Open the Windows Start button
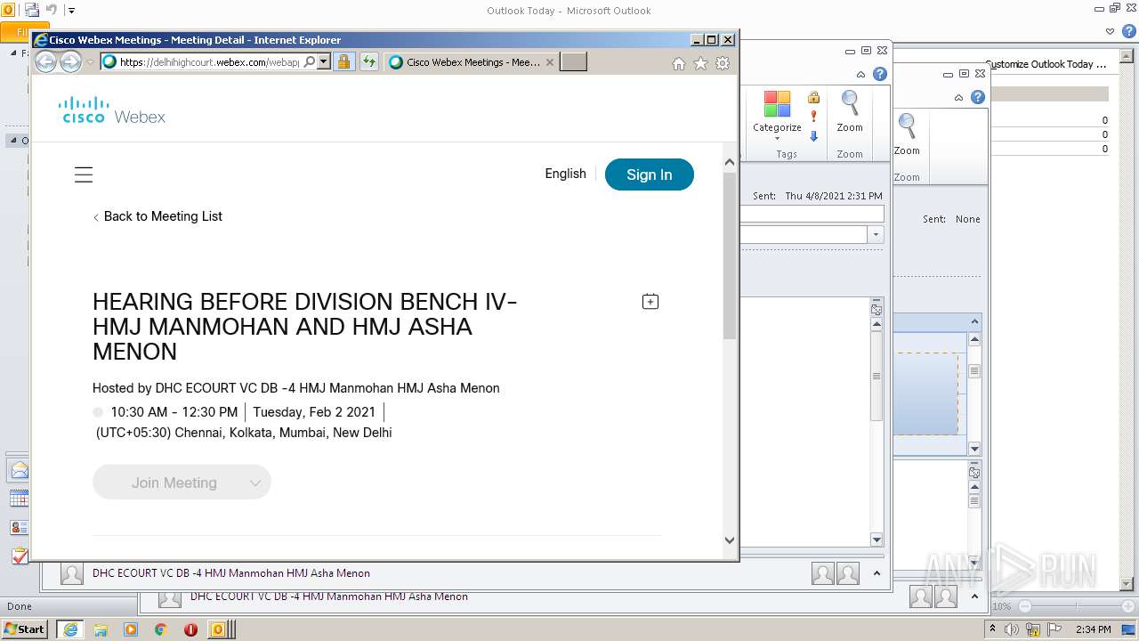This screenshot has width=1139, height=641. [x=25, y=629]
